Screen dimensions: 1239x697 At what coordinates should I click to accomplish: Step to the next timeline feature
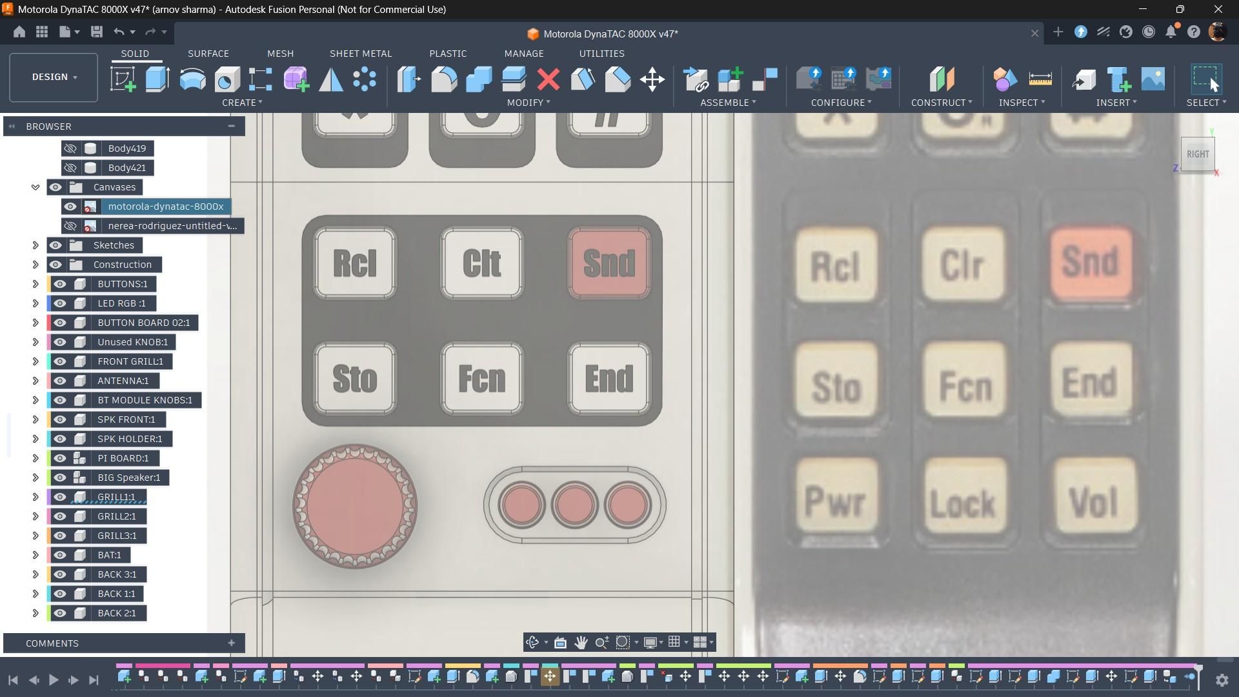(74, 680)
